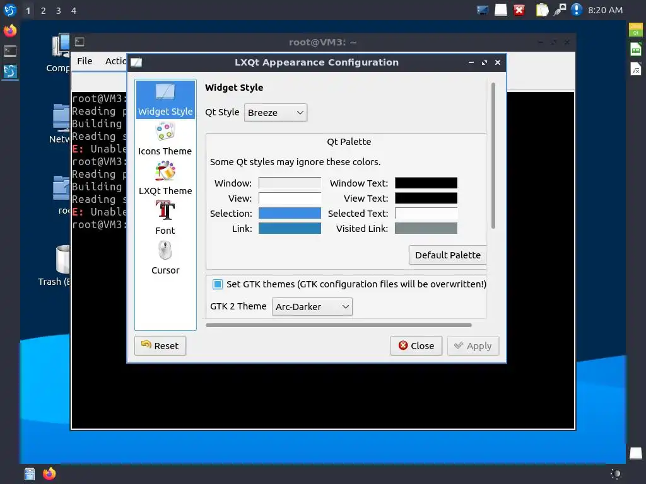Click the Trash desktop icon
646x484 pixels.
click(56, 265)
